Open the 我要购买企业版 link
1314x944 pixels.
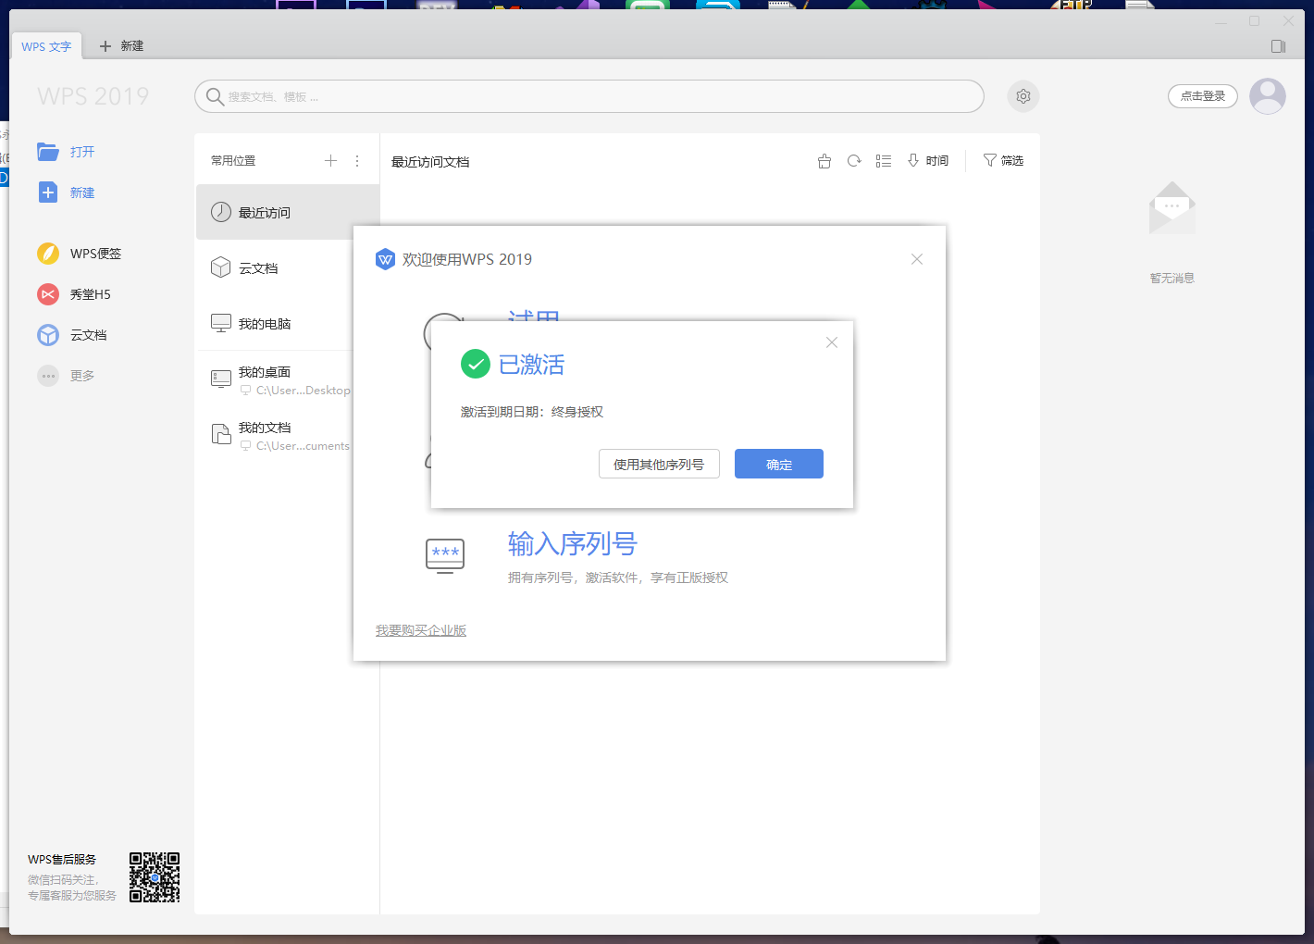coord(421,630)
